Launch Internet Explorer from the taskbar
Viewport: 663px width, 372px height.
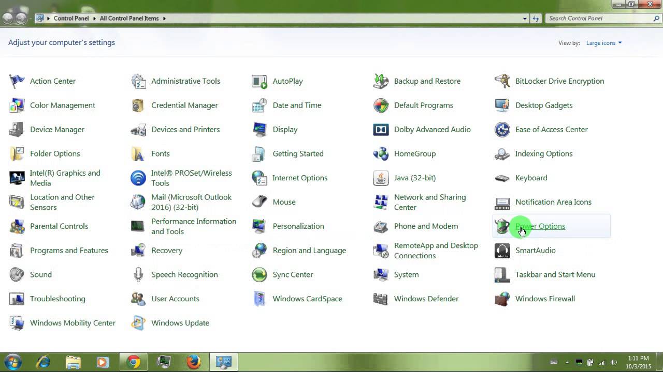43,362
